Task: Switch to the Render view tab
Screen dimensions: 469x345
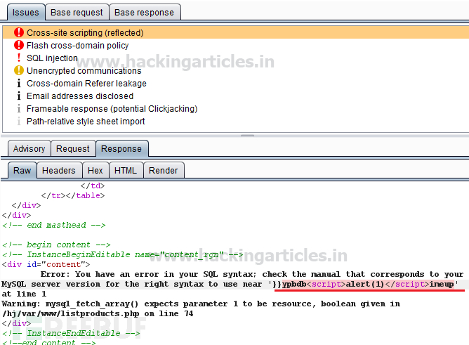Action: pyautogui.click(x=164, y=170)
